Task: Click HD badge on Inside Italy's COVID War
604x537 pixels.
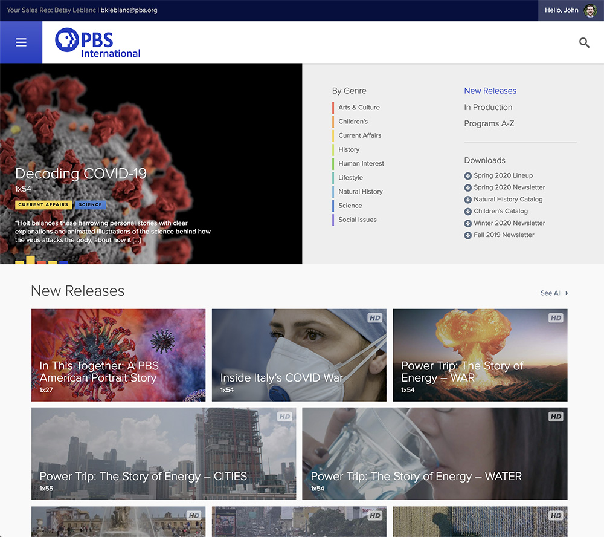Action: coord(375,318)
